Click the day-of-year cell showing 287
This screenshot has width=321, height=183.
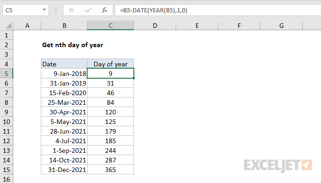111,160
